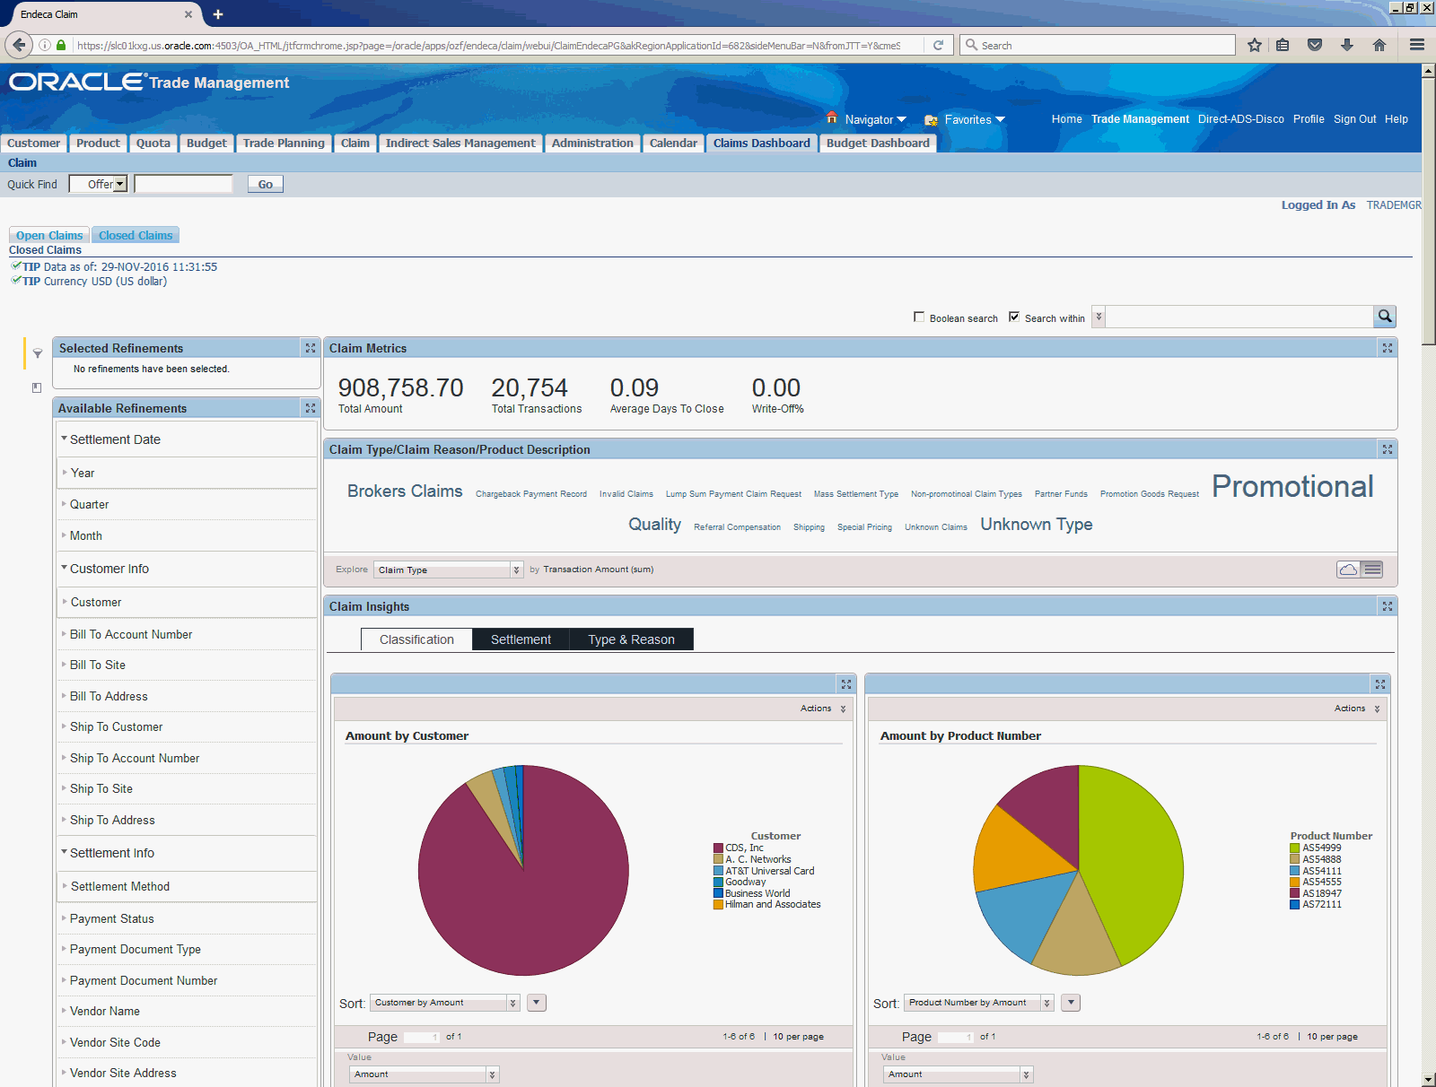Click the Promotional claim type tag
Image resolution: width=1436 pixels, height=1087 pixels.
pos(1292,486)
